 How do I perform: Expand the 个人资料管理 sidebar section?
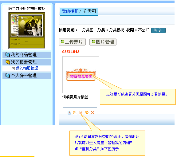click(x=27, y=76)
